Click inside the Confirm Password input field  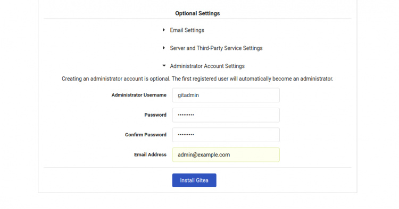point(226,135)
